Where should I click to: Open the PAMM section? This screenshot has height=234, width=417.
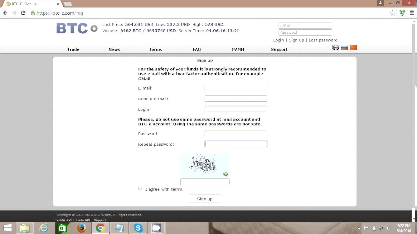(x=238, y=49)
